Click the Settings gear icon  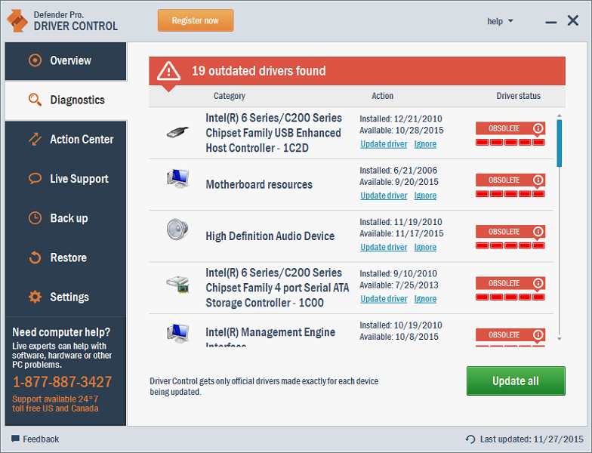(x=35, y=297)
